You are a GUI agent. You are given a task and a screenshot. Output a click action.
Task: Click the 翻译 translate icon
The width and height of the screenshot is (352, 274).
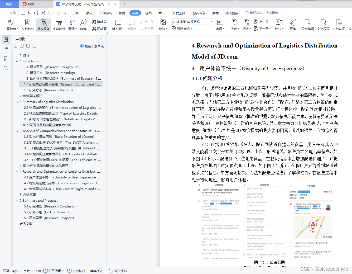pyautogui.click(x=73, y=25)
